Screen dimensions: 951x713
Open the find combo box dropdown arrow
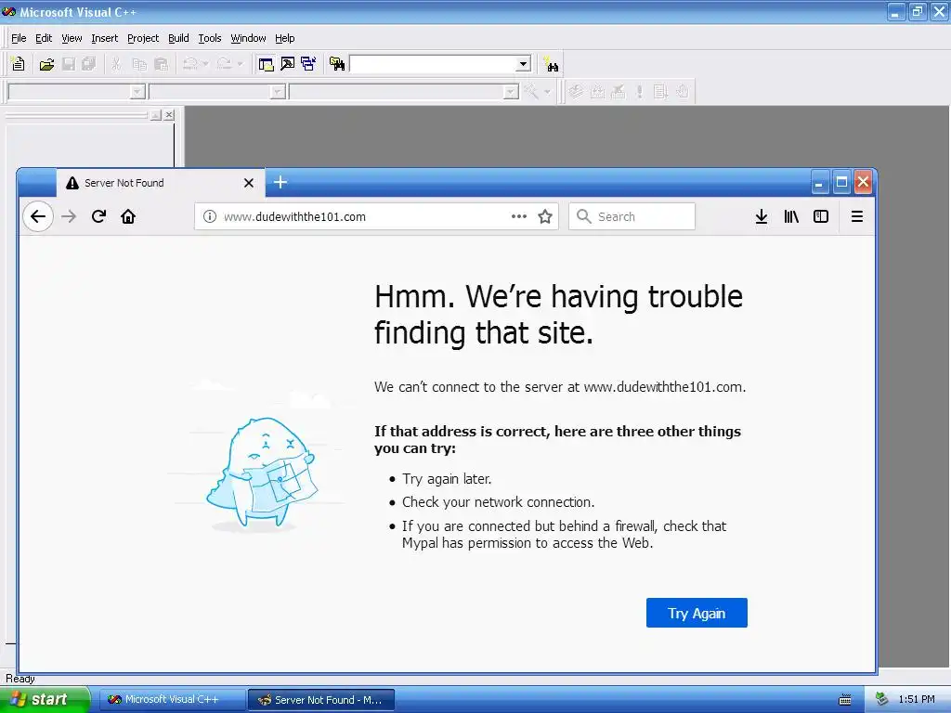[524, 64]
